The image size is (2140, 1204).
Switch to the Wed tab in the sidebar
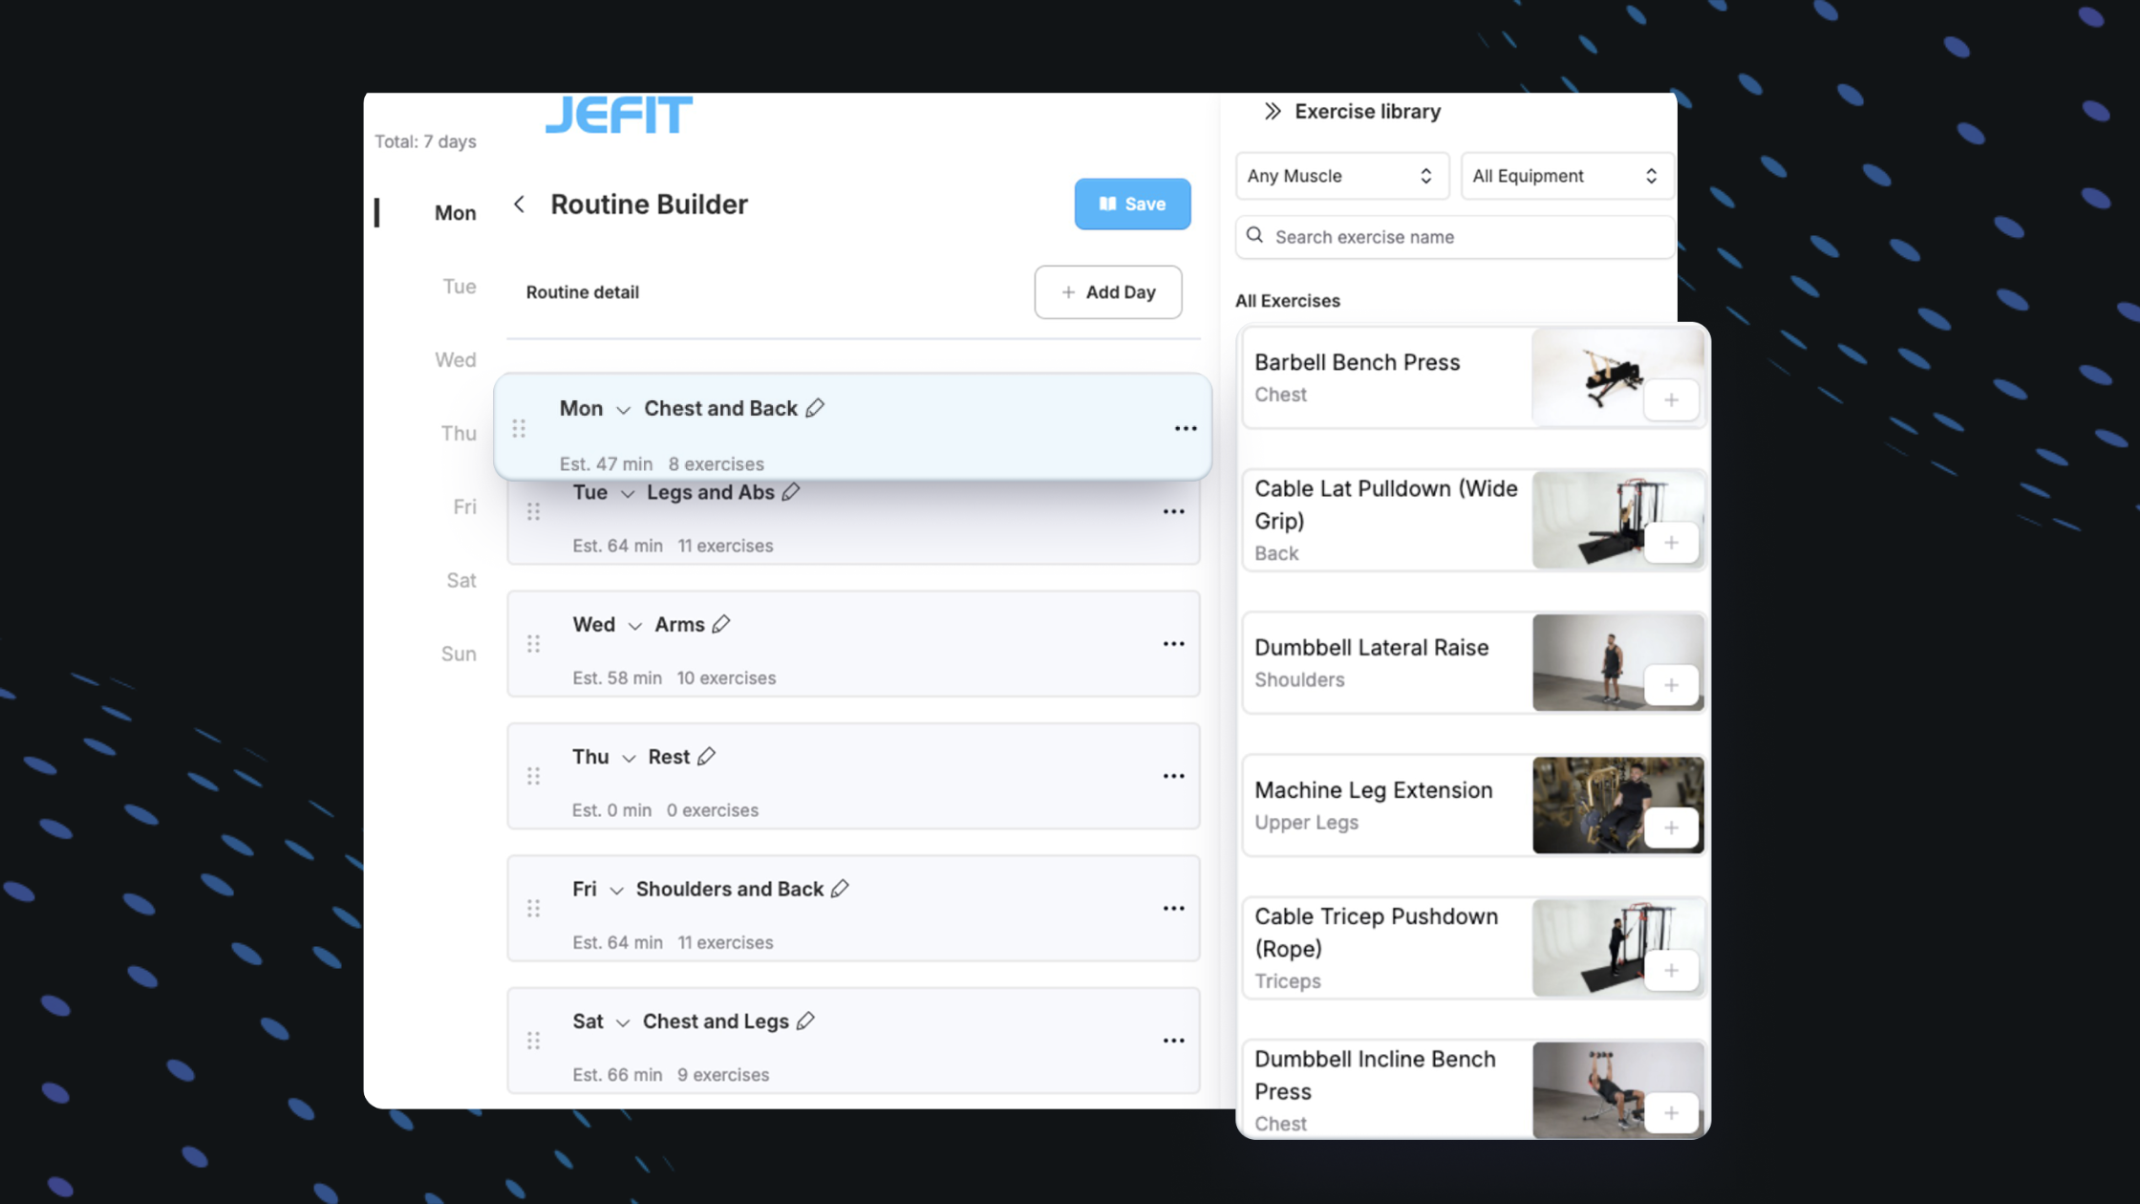tap(456, 359)
